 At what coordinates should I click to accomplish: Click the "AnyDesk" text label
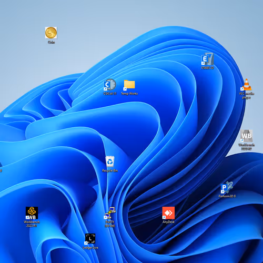(x=168, y=222)
